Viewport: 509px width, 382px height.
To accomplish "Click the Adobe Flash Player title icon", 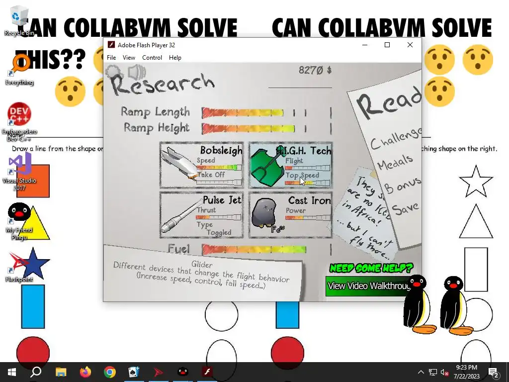I will pyautogui.click(x=111, y=45).
